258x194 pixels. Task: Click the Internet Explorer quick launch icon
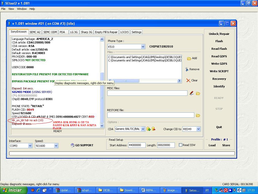coord(39,190)
